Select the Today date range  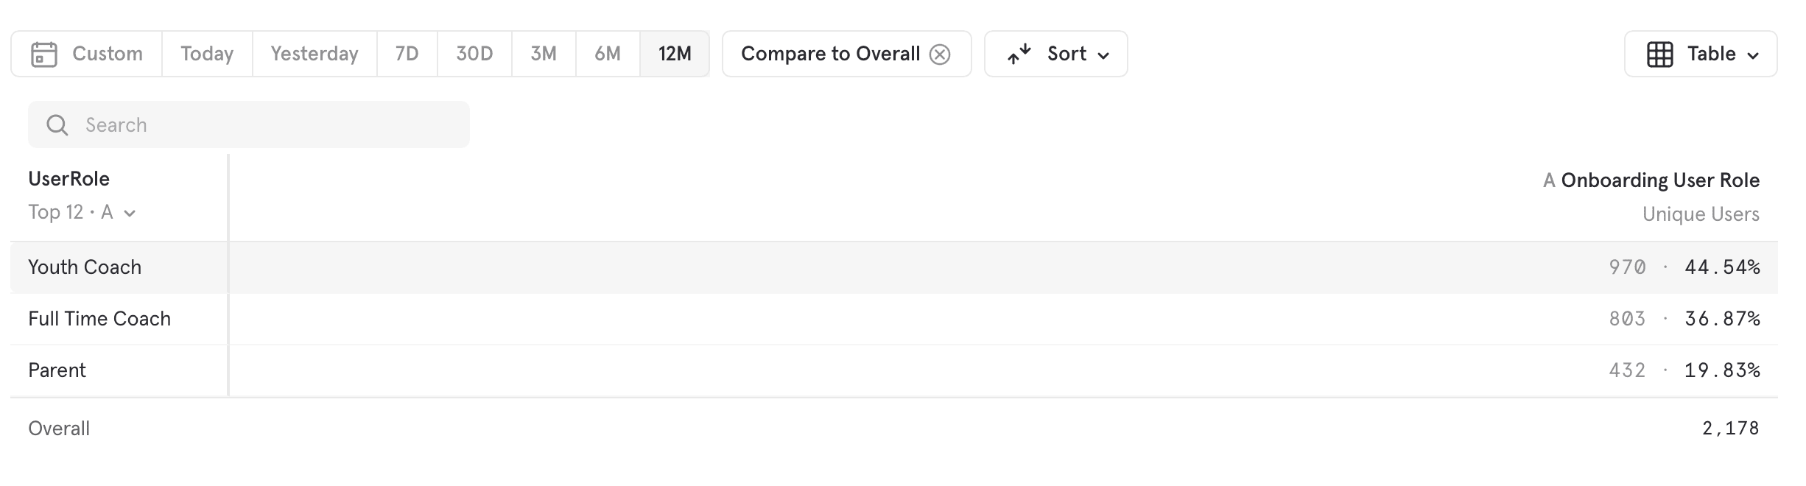click(207, 54)
